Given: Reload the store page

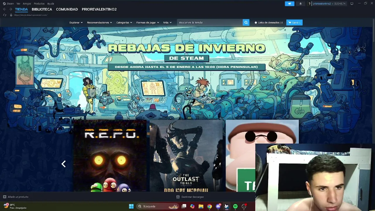Looking at the screenshot, I should (x=5, y=15).
